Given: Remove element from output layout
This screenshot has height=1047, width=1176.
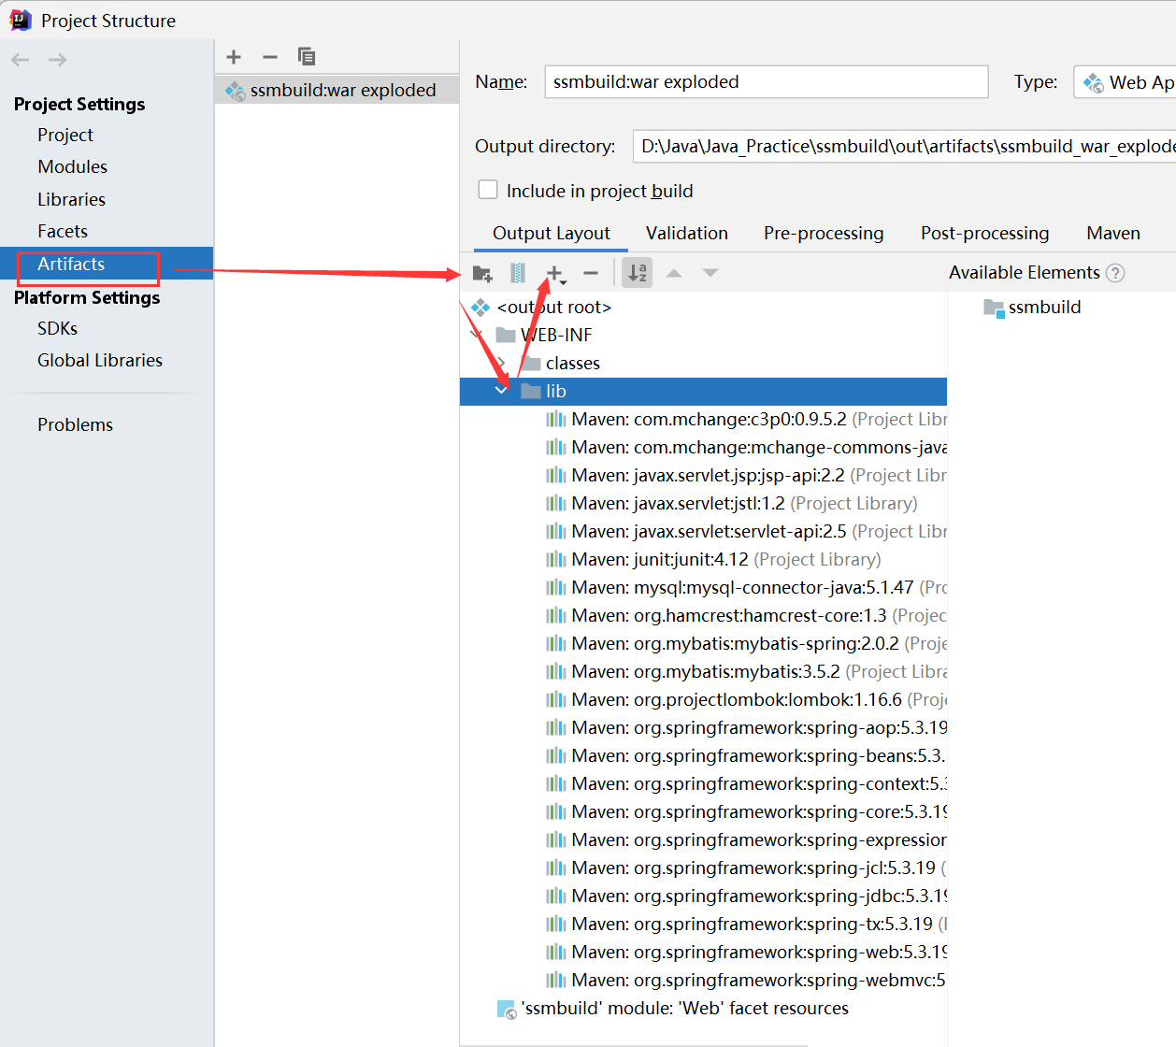Looking at the screenshot, I should click(591, 273).
